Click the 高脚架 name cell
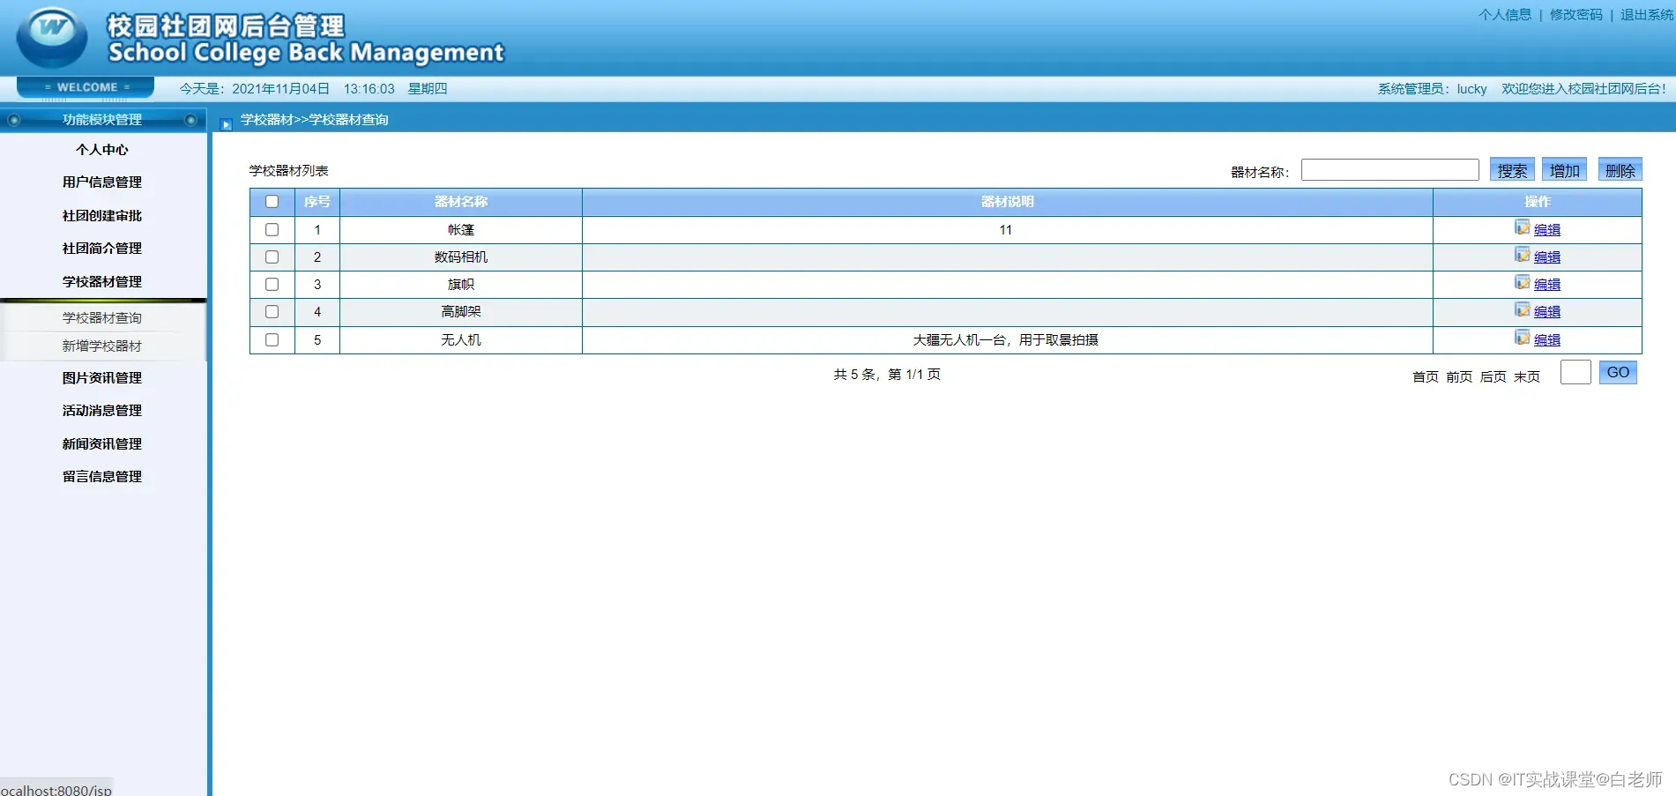 tap(461, 312)
